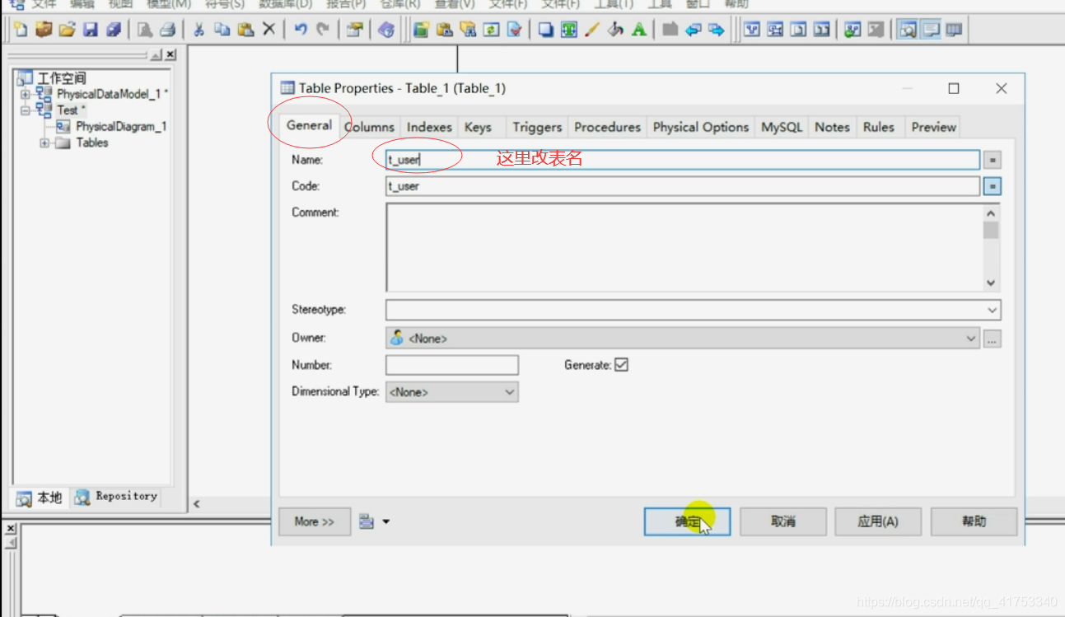Switch to the Keys tab
The image size is (1065, 617).
pyautogui.click(x=478, y=127)
